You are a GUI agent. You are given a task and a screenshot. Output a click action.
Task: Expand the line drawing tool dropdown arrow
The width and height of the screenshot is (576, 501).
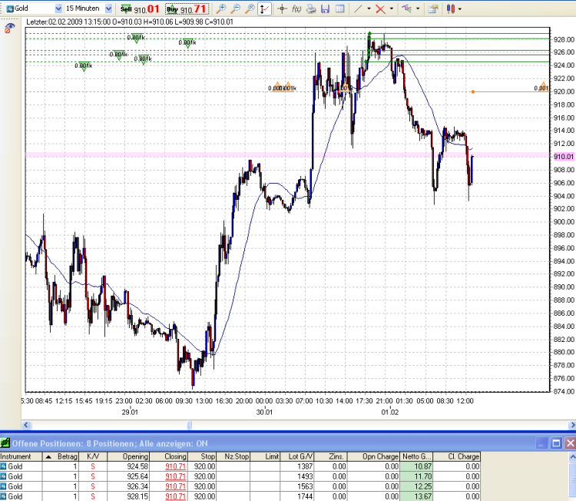click(x=369, y=8)
